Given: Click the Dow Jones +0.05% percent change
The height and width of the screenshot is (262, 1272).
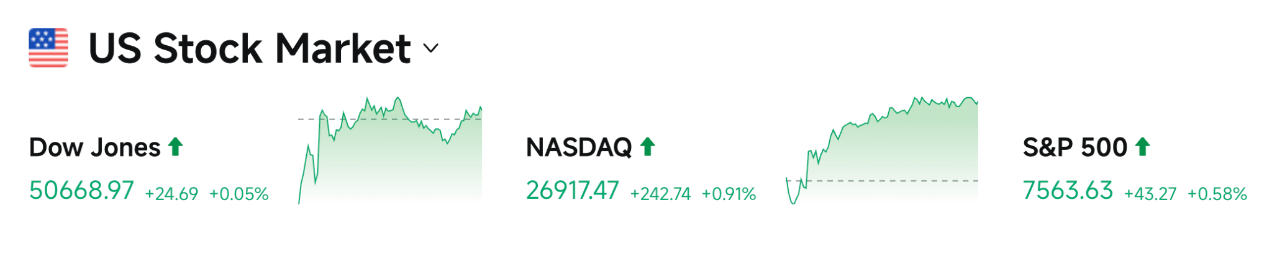Looking at the screenshot, I should point(239,194).
